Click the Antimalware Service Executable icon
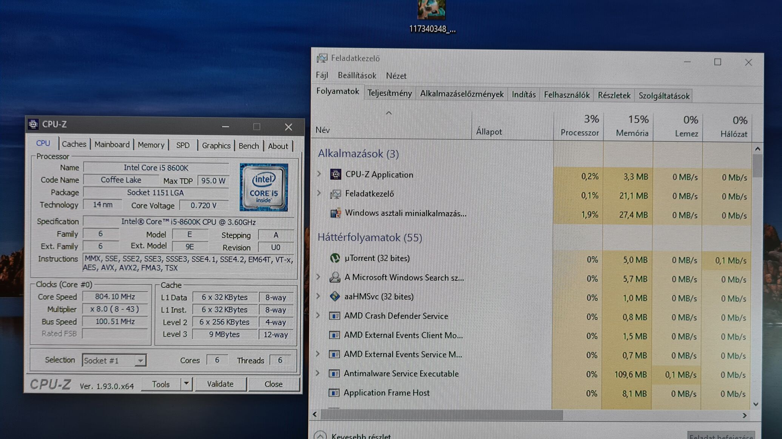The width and height of the screenshot is (782, 439). [334, 373]
